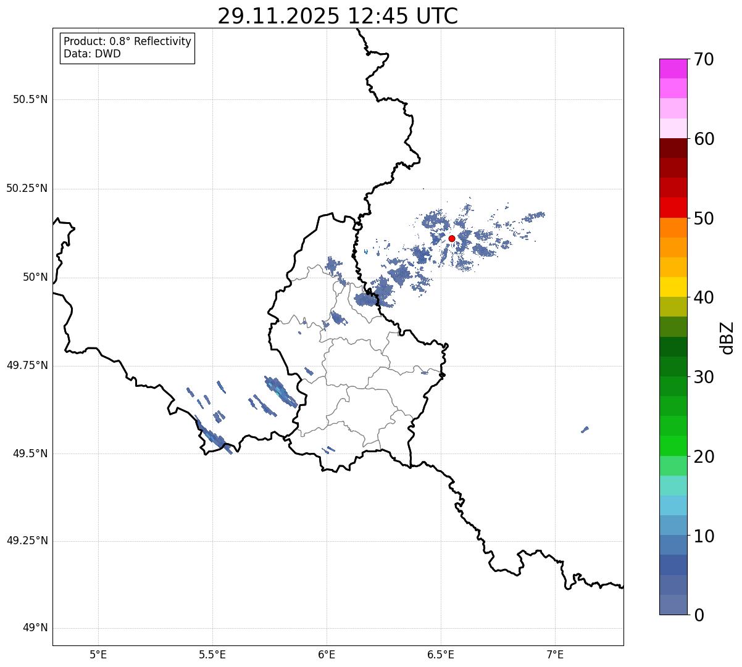The height and width of the screenshot is (667, 742).
Task: Click the 6.5°E longitude label
Action: 441,654
